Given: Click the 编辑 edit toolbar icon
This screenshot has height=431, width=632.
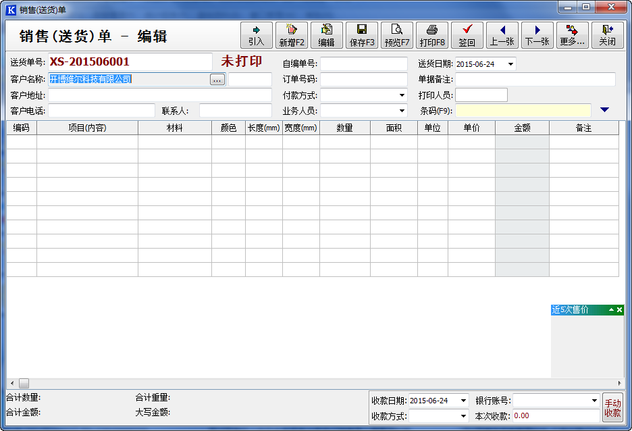Looking at the screenshot, I should tap(327, 35).
